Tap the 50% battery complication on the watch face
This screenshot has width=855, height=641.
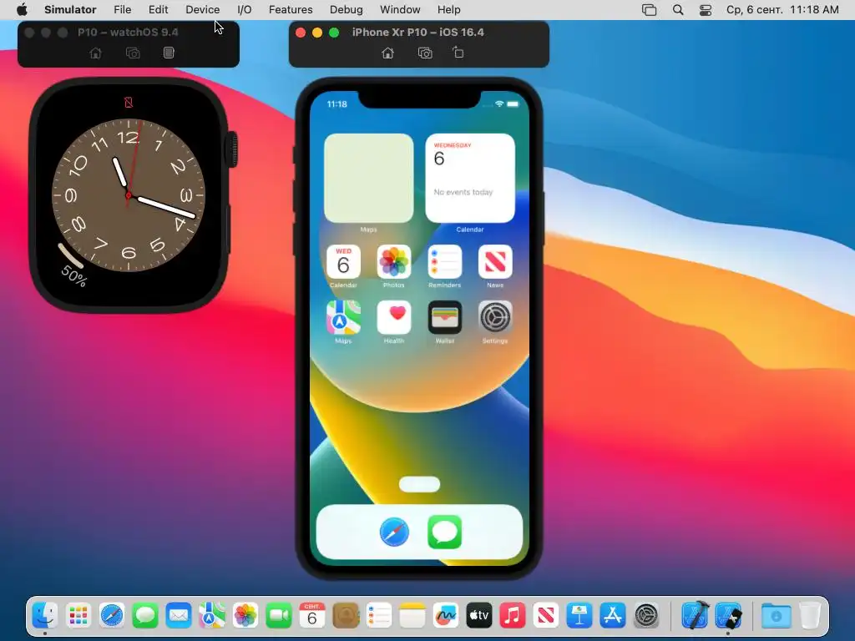(x=73, y=265)
